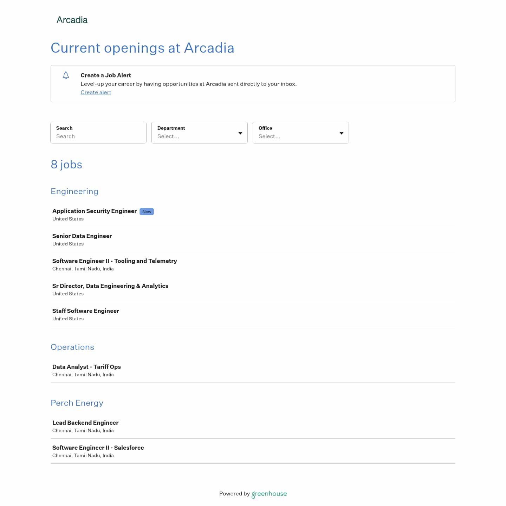506x506 pixels.
Task: Click inside the Search input field
Action: [x=98, y=136]
